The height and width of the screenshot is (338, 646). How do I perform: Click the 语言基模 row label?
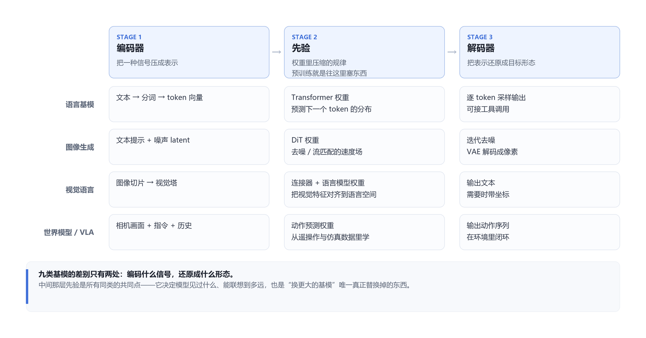click(x=80, y=105)
